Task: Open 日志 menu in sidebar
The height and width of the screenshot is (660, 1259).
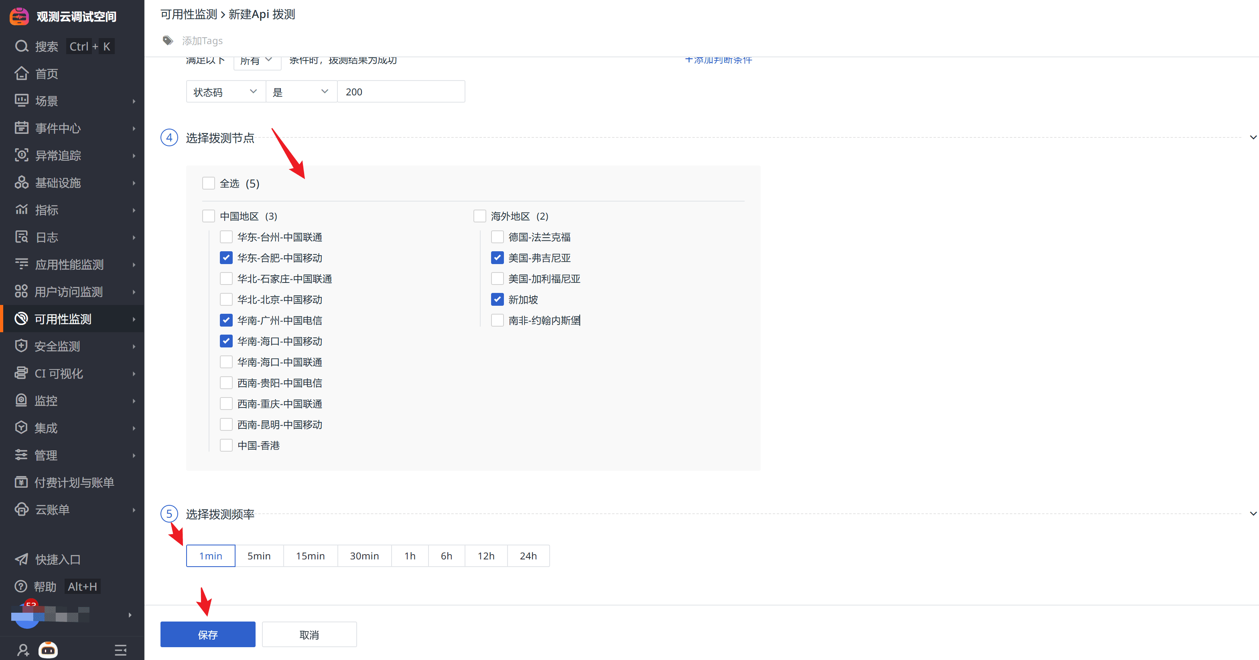Action: (x=47, y=237)
